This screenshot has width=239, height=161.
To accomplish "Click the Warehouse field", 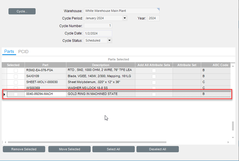I will (x=122, y=11).
